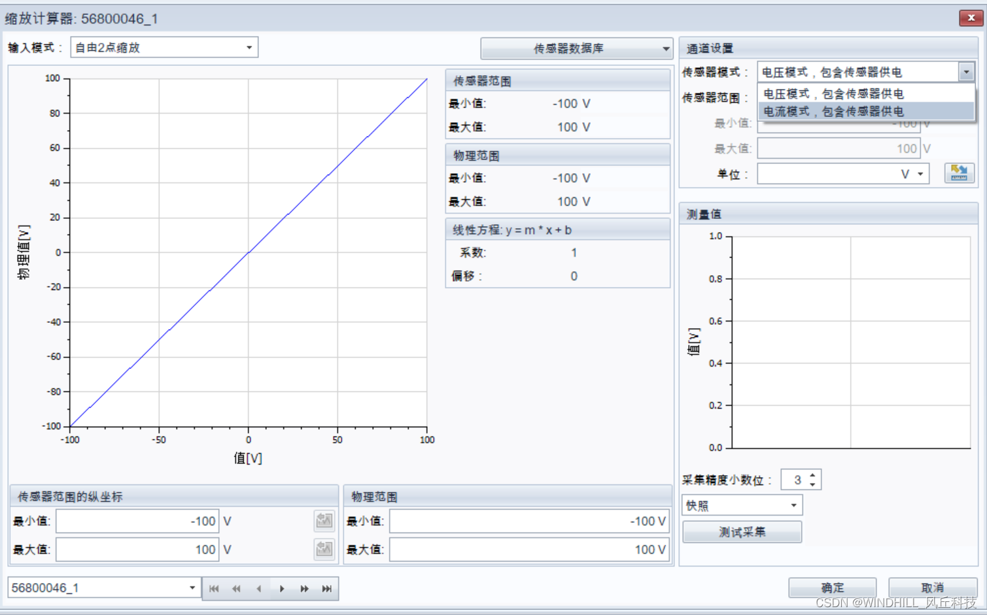The width and height of the screenshot is (987, 615).
Task: Go to the previous channel
Action: click(x=259, y=588)
